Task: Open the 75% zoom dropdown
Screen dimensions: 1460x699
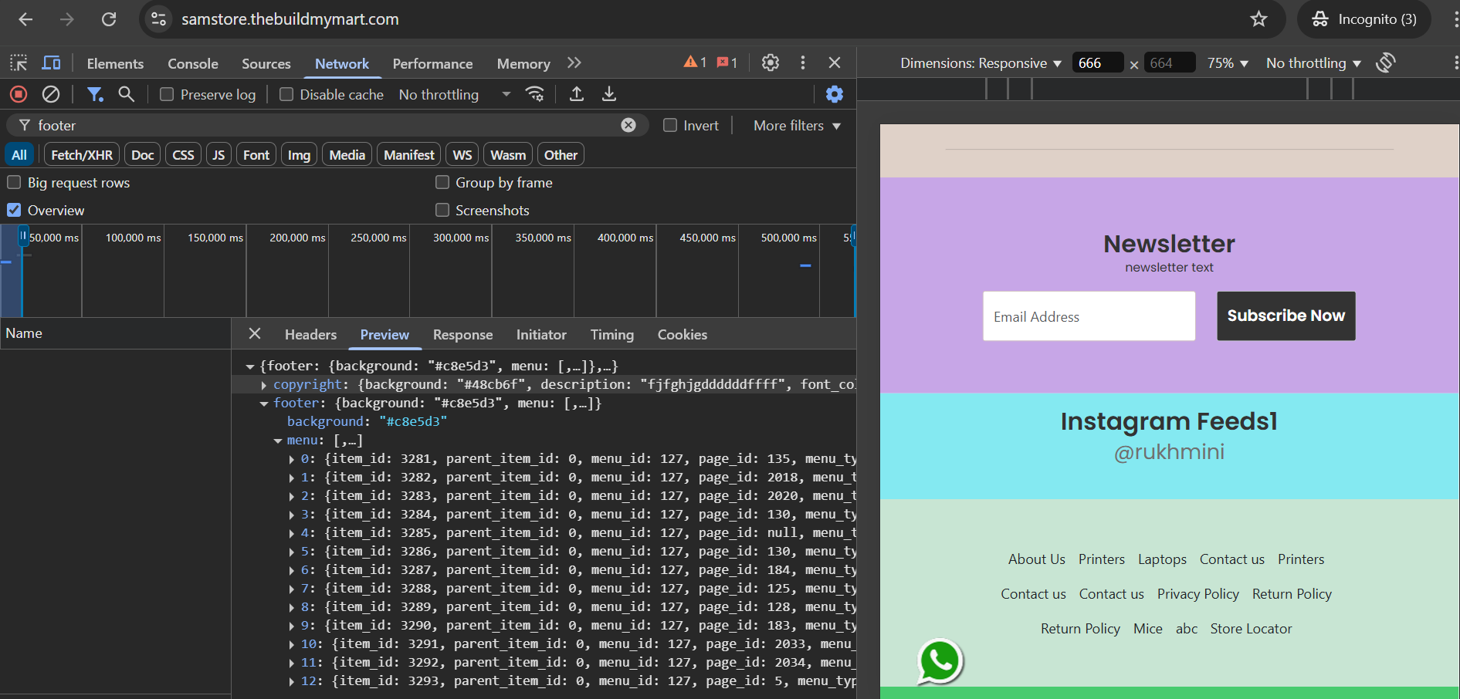Action: point(1228,62)
